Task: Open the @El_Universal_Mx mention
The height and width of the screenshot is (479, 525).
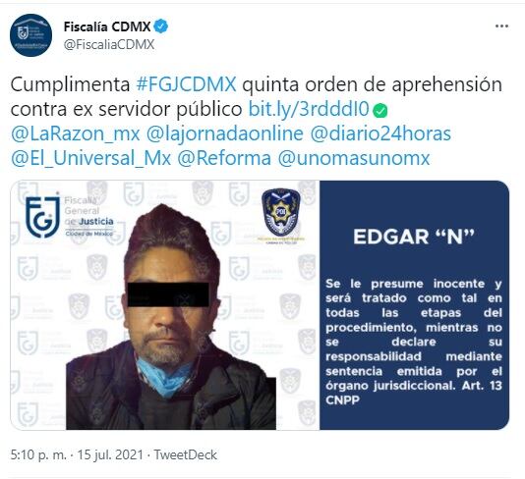Action: click(x=91, y=158)
